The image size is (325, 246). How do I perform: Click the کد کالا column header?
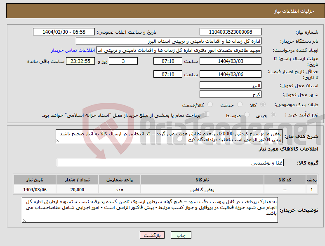point(285,180)
